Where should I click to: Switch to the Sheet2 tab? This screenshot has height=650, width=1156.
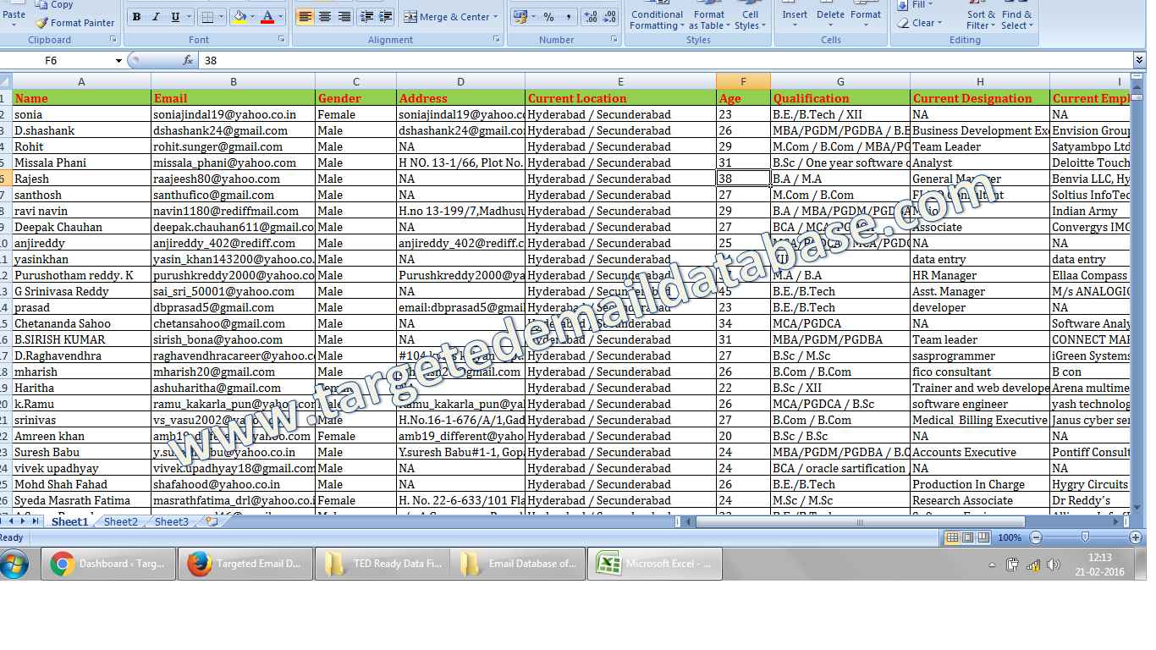(119, 522)
